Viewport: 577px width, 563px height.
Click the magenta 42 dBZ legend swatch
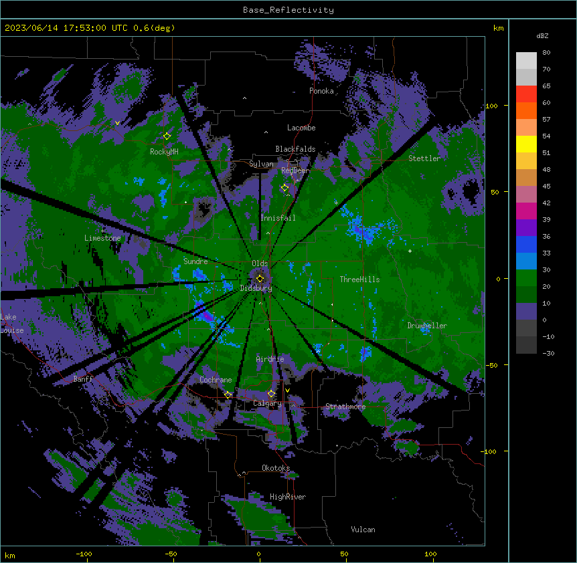pos(526,211)
